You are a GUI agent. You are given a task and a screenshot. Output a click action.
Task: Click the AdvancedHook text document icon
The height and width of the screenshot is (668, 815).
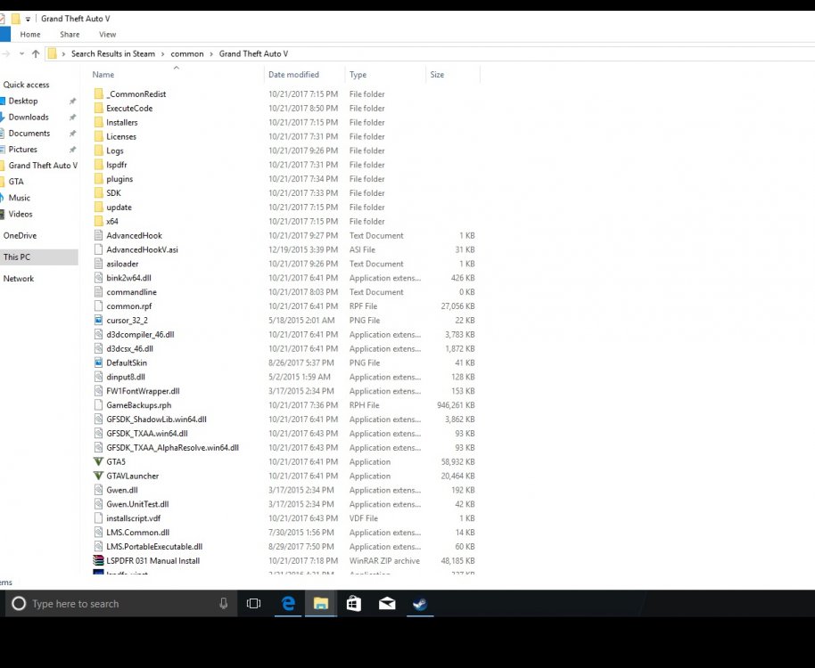[x=98, y=235]
